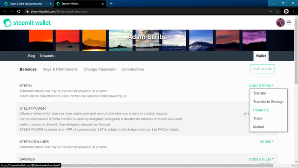Click the BUY STEEM button

coord(262,69)
